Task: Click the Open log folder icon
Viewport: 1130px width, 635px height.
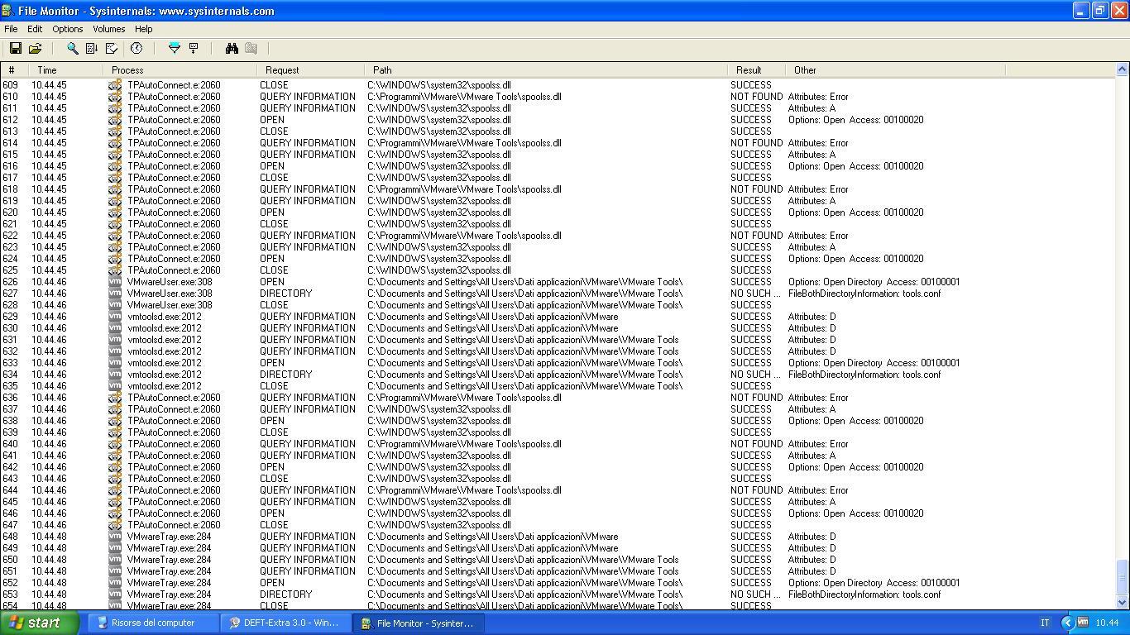Action: pyautogui.click(x=35, y=49)
